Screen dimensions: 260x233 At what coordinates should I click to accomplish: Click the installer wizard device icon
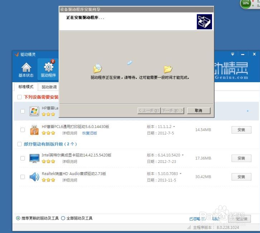[204, 22]
